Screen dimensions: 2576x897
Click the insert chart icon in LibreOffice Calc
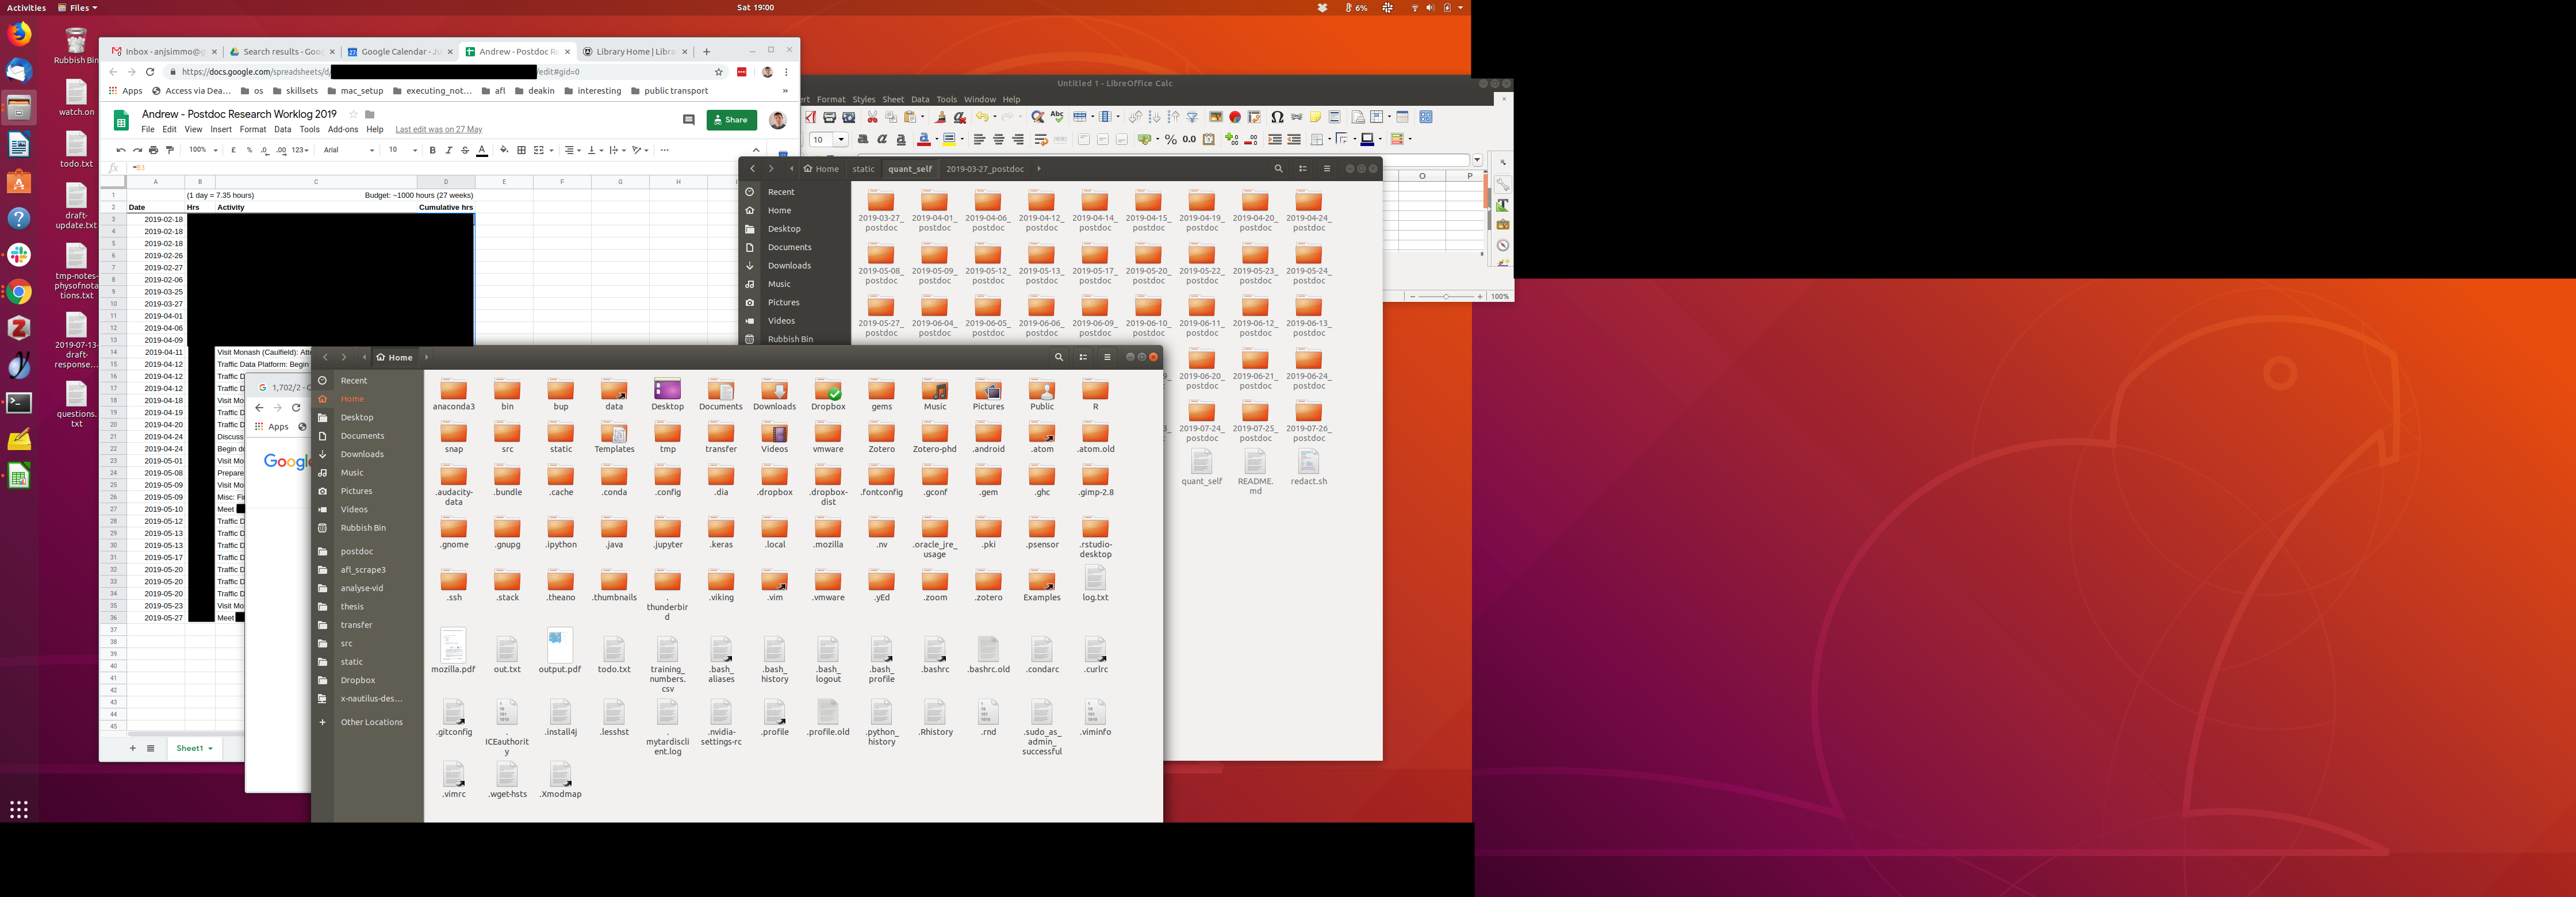1235,117
